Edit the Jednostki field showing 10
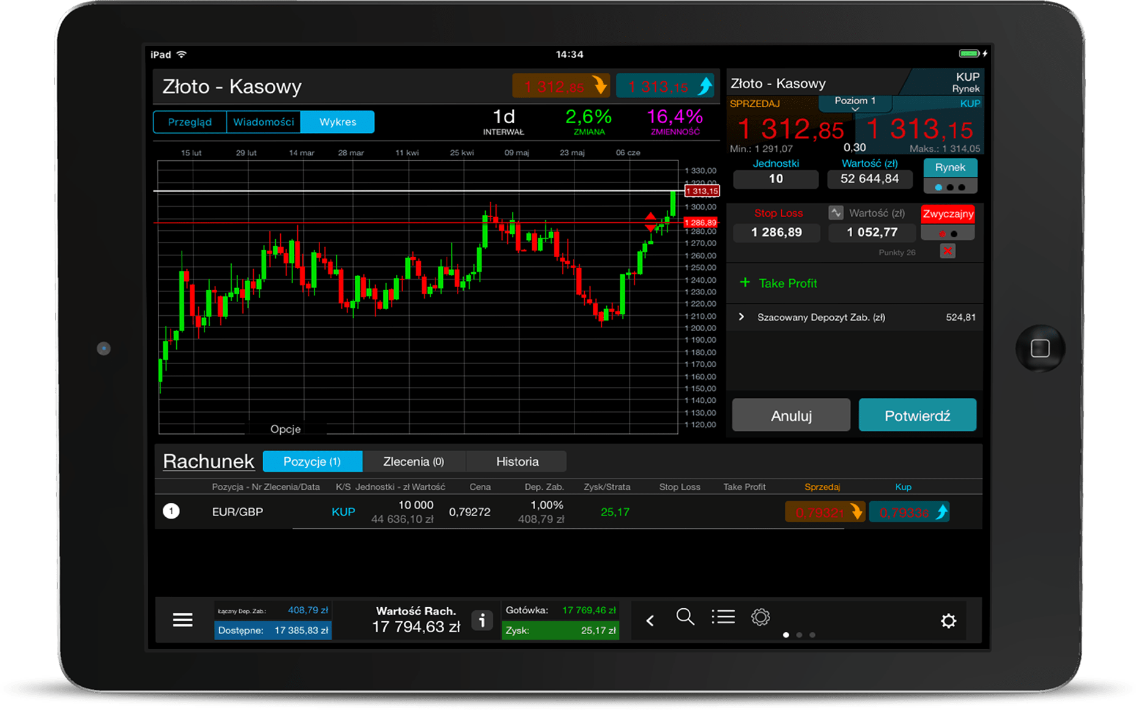Viewport: 1136px width, 710px height. click(x=776, y=179)
